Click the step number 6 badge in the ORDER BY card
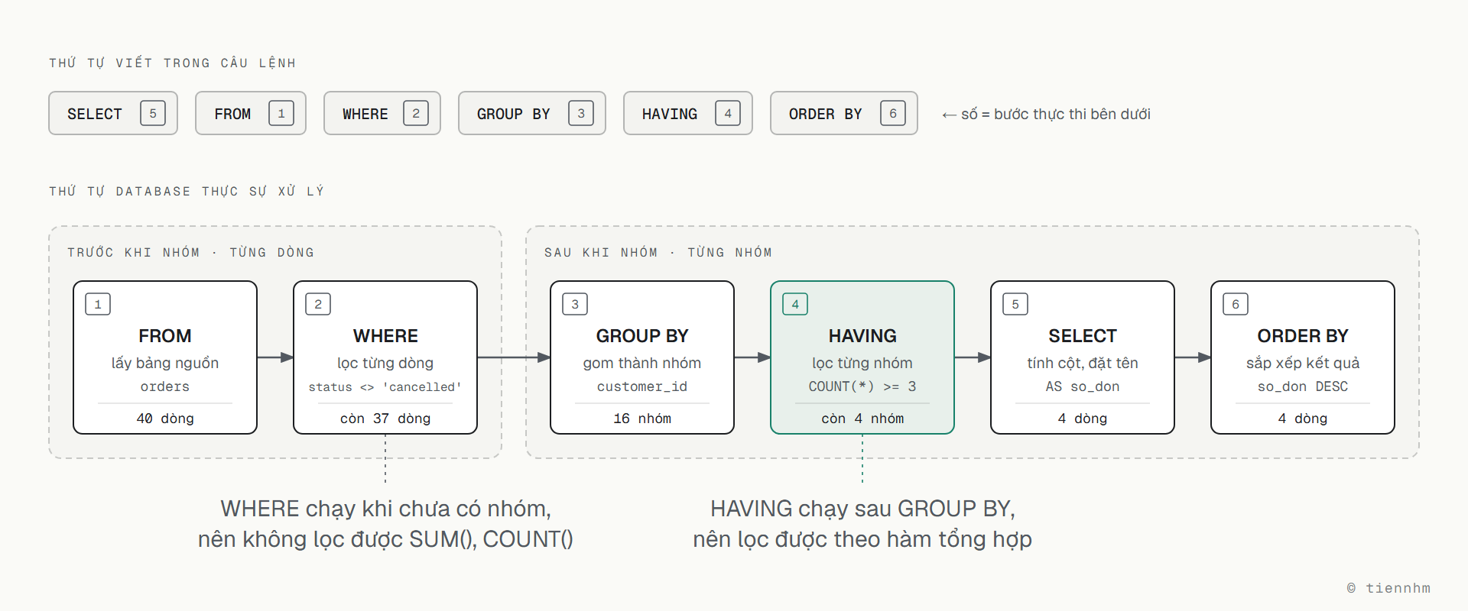1468x611 pixels. coord(1236,304)
